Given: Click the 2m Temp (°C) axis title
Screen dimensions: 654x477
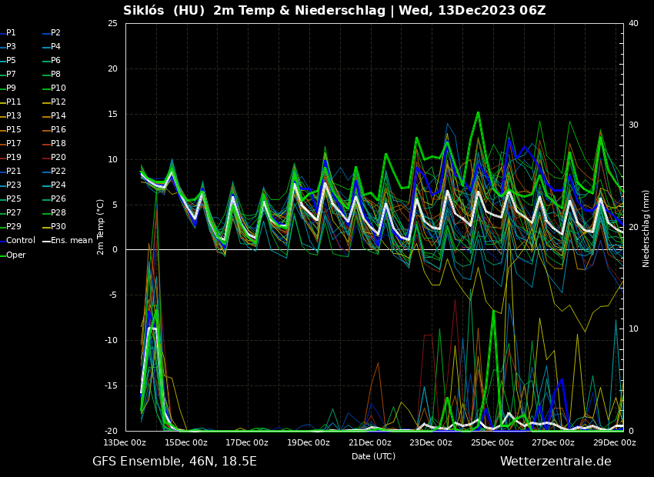Looking at the screenshot, I should click(x=101, y=227).
